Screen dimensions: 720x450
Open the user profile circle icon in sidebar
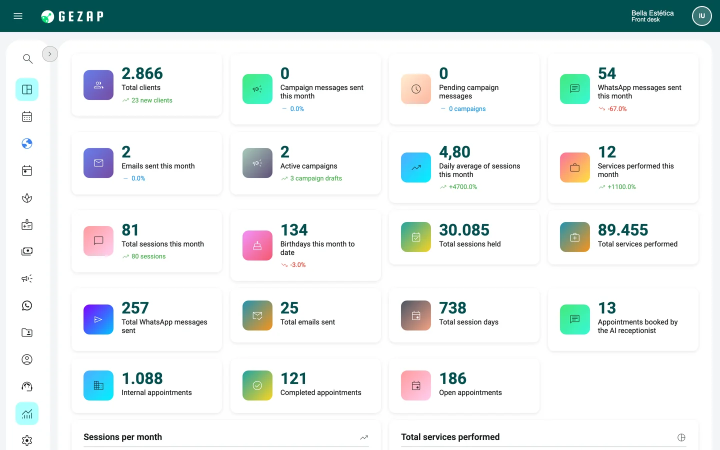pyautogui.click(x=27, y=359)
